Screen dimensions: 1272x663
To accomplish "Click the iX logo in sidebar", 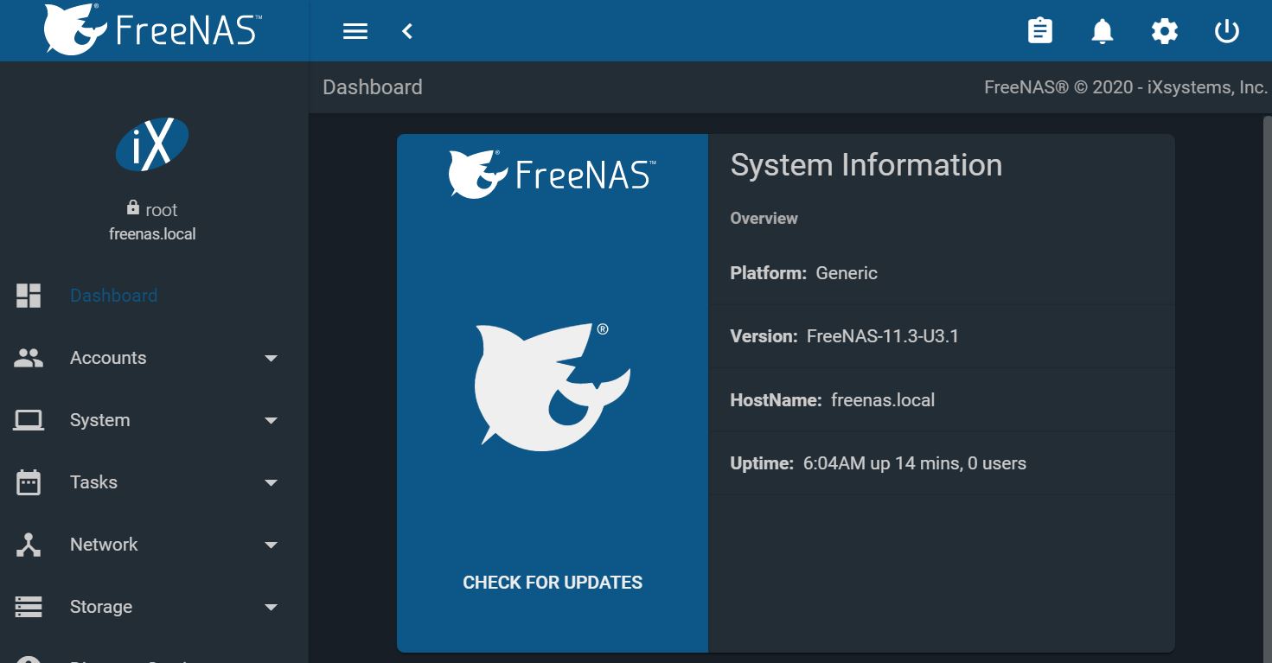I will pos(152,144).
